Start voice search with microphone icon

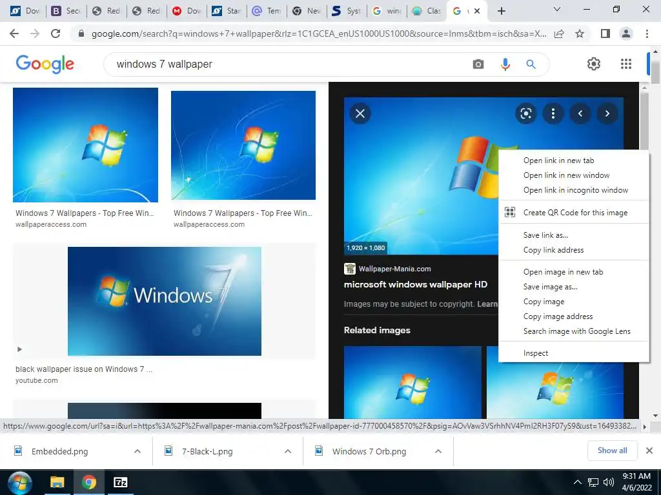pos(505,64)
